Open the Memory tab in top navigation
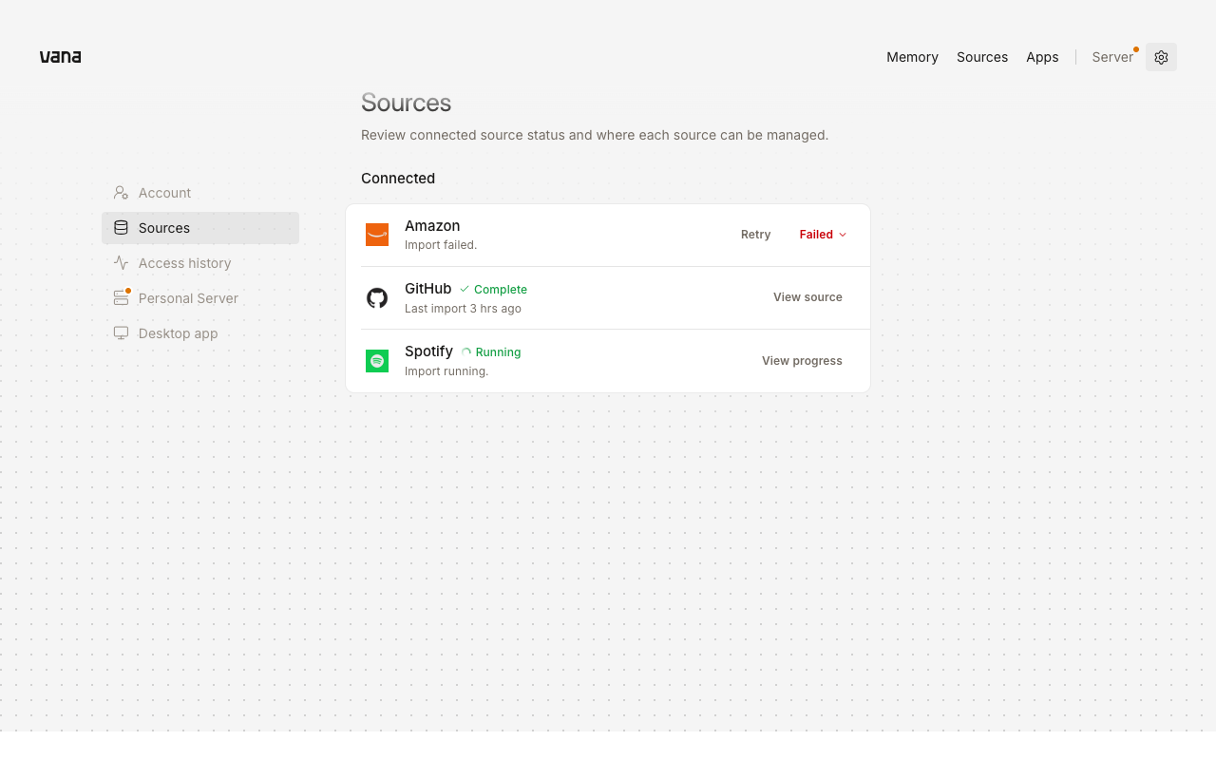 click(x=912, y=57)
